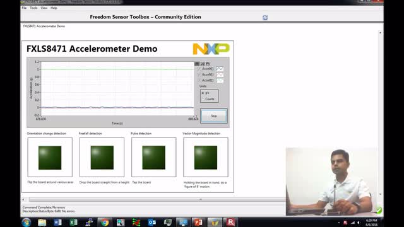
Task: Open the File menu
Action: click(x=24, y=8)
